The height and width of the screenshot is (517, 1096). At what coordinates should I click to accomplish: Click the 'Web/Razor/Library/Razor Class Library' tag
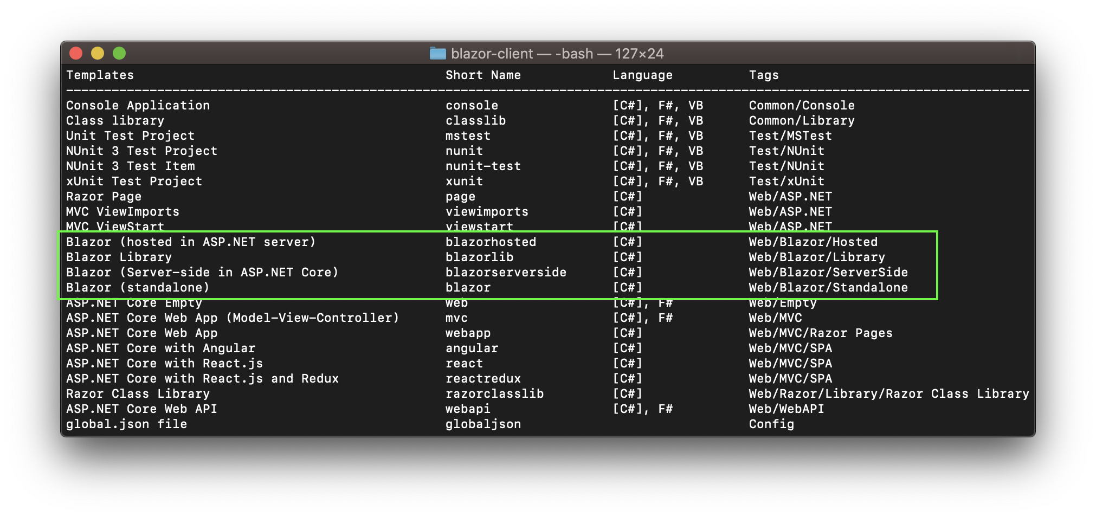[x=889, y=394]
